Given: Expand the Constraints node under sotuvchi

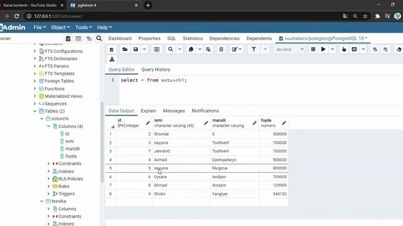Looking at the screenshot, I should [48, 163].
